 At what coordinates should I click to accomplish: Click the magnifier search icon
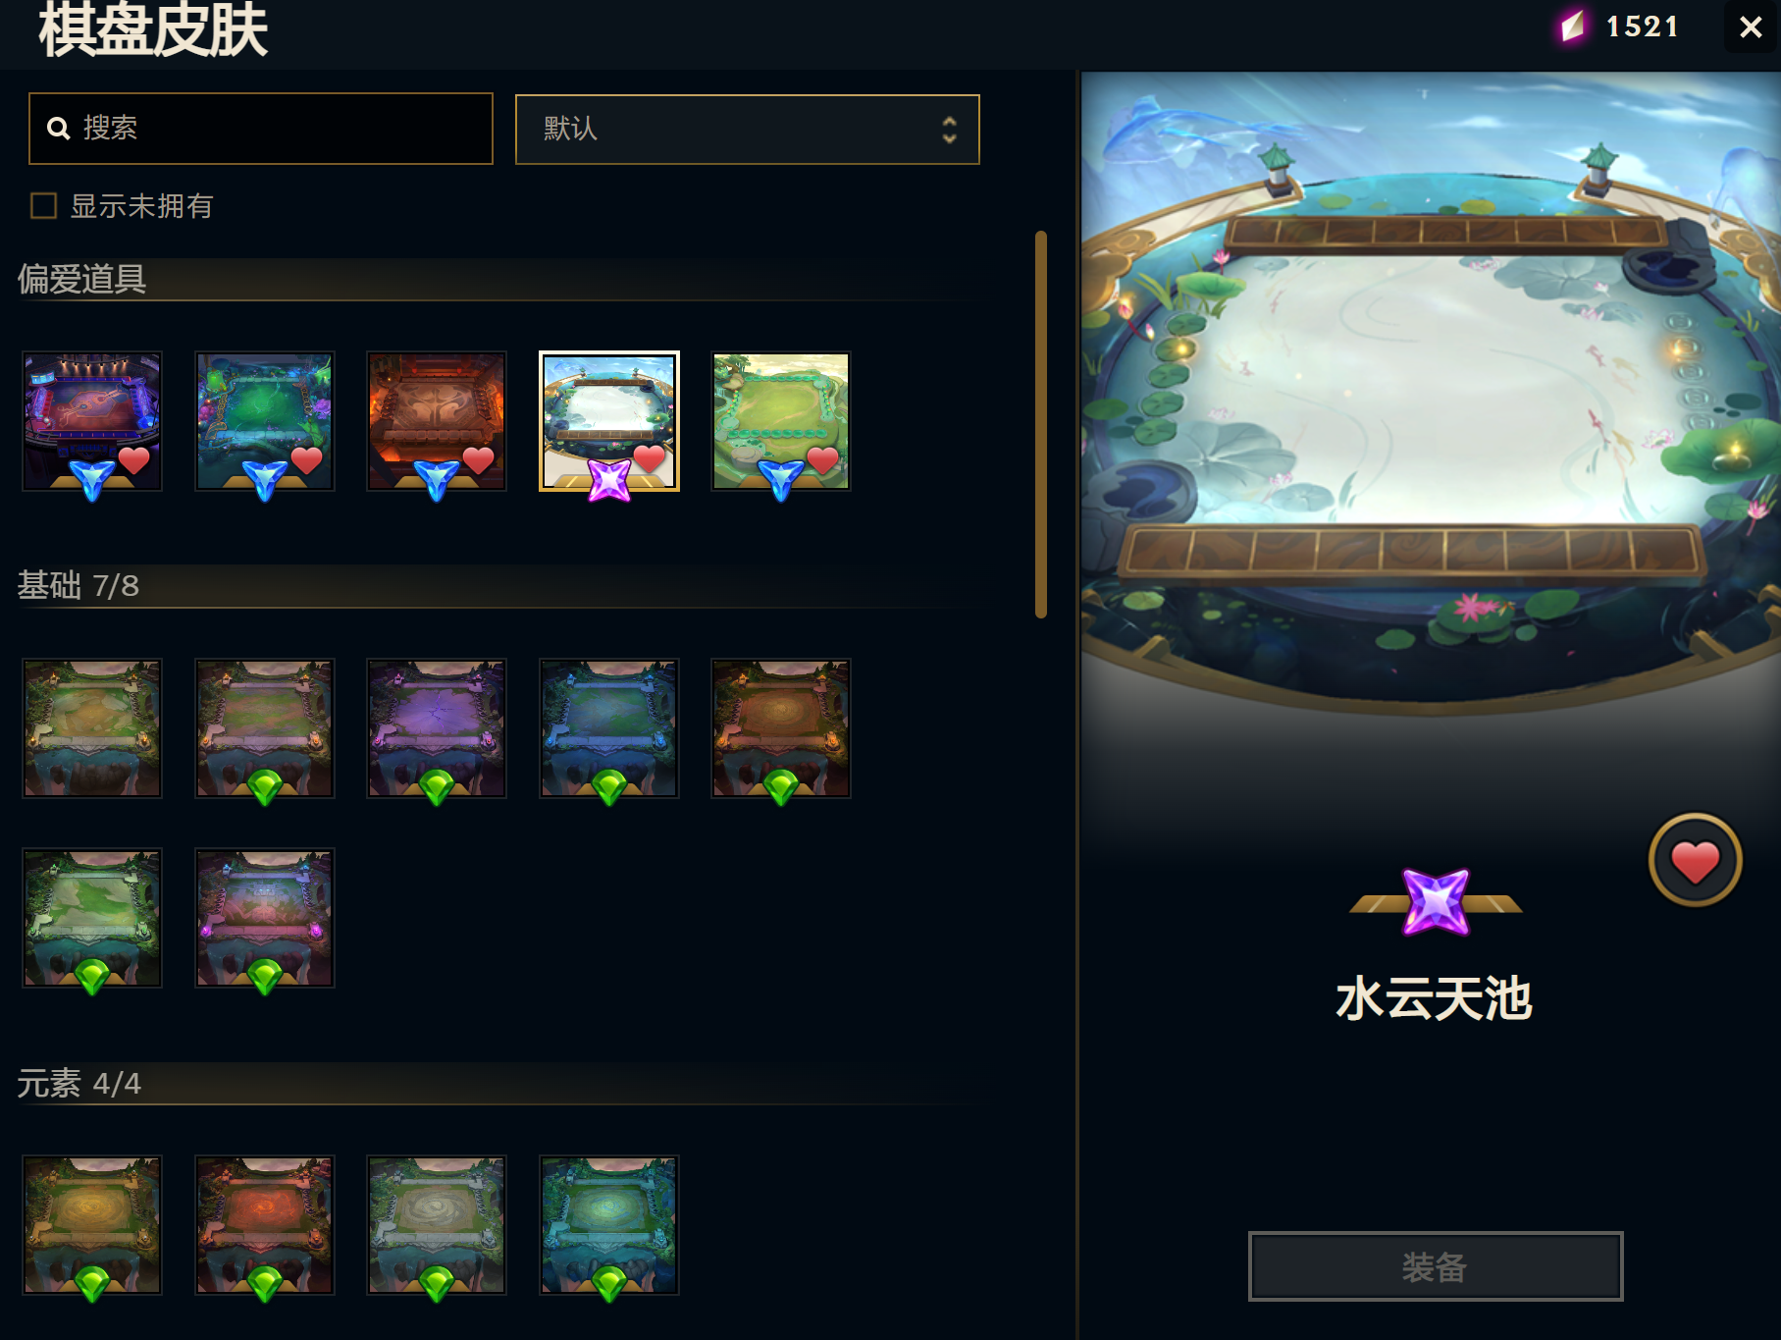click(x=59, y=129)
